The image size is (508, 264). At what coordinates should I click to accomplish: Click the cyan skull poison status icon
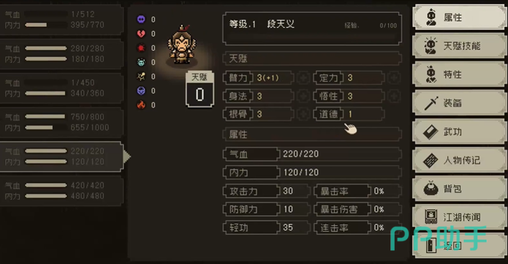[141, 62]
